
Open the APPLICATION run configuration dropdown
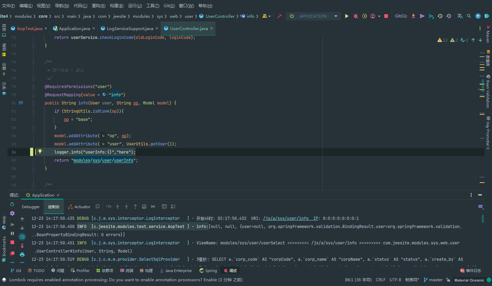(313, 16)
